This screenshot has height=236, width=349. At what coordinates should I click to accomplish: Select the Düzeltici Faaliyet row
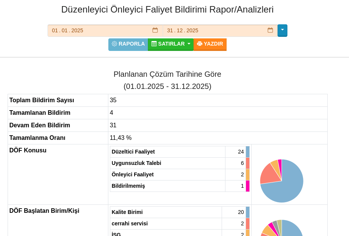[167, 152]
